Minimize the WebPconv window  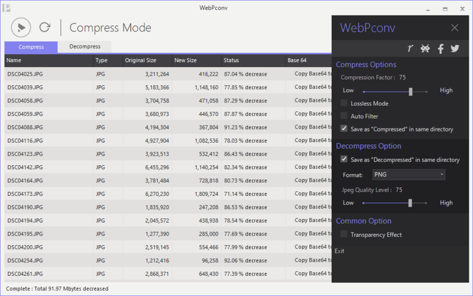(427, 9)
